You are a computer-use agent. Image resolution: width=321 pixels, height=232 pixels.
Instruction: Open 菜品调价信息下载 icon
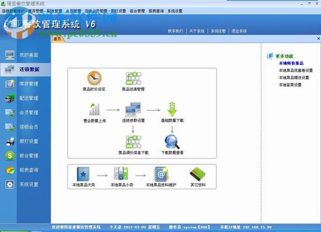(133, 142)
